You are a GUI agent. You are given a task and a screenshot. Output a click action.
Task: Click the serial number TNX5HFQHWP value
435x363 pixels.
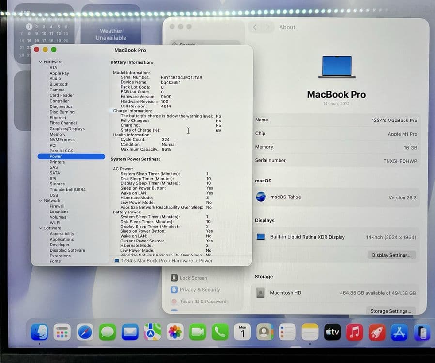click(400, 161)
